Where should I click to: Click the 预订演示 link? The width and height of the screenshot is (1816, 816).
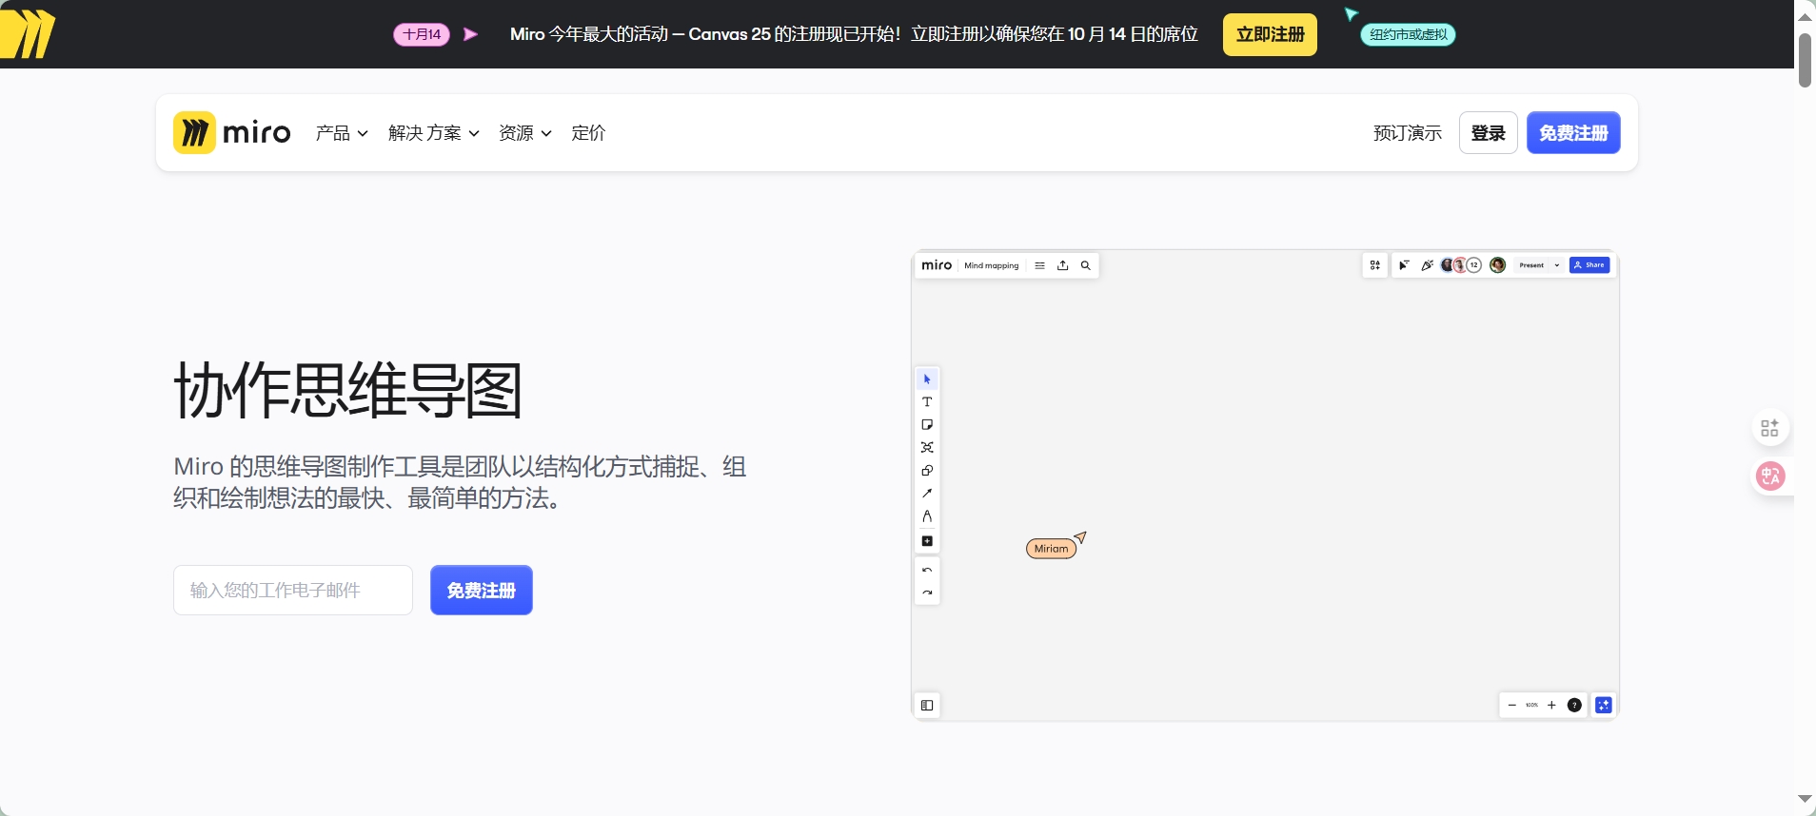tap(1407, 133)
